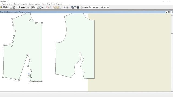Viewport: 173px width, 97px height.
Task: Click the greyed redo icon
Action: click(50, 7)
